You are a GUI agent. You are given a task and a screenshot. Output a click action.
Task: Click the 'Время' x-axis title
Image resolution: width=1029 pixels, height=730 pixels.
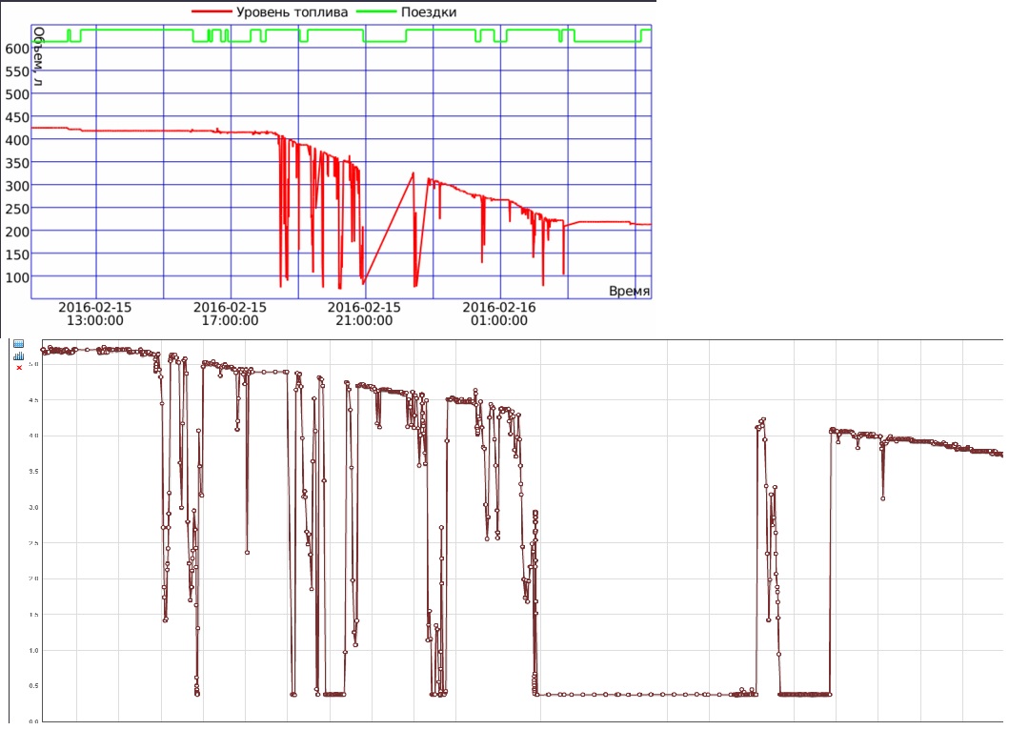(629, 291)
